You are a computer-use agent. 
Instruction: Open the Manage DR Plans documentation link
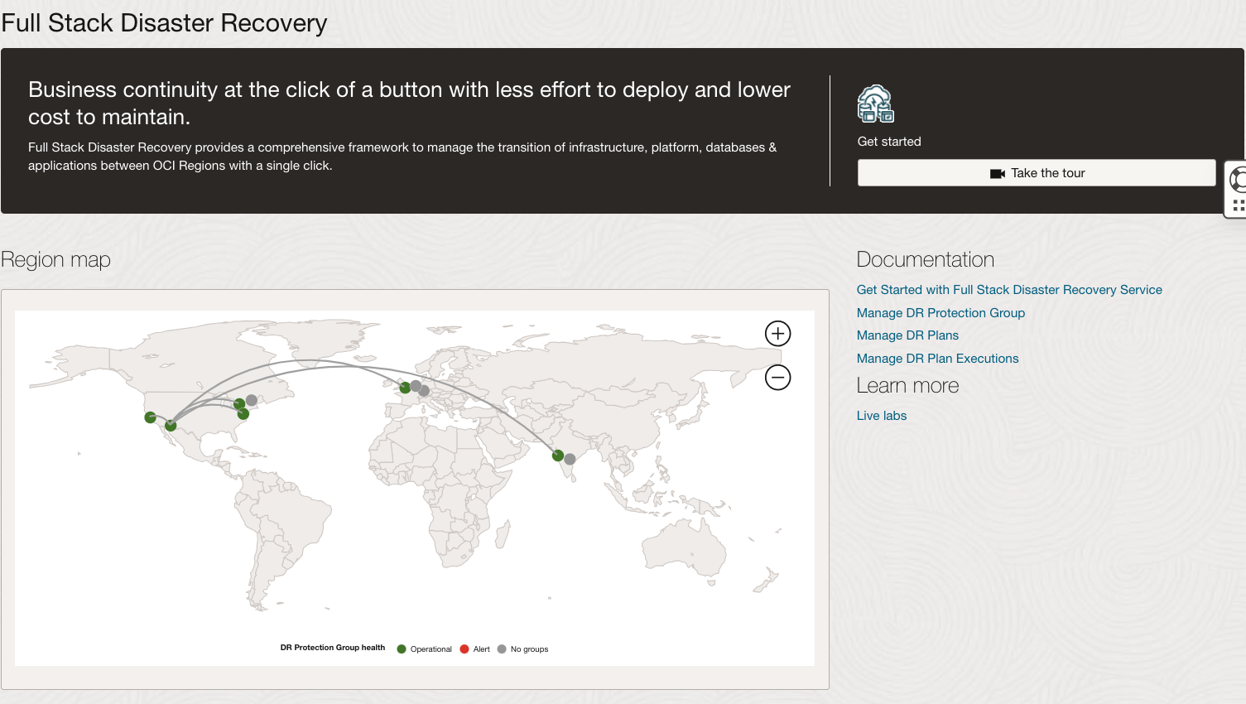[x=907, y=335]
